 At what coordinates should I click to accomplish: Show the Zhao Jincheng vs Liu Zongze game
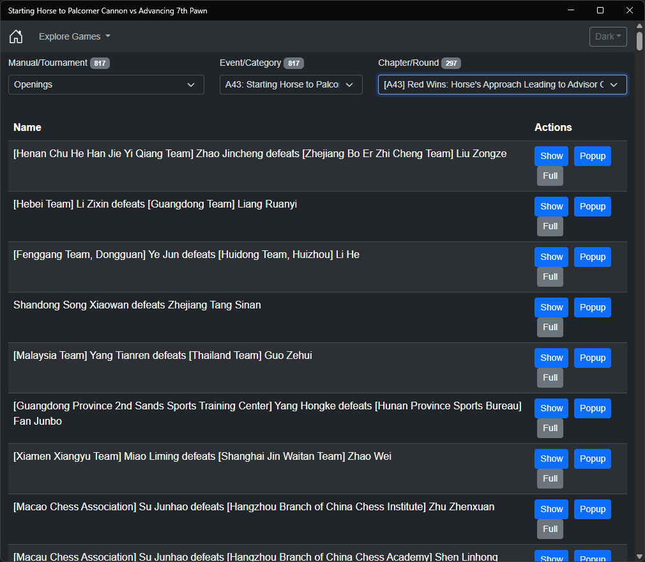(551, 156)
